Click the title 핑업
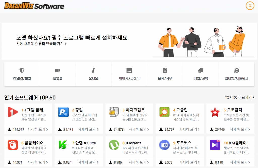The width and height of the screenshot is (258, 168). tap(79, 110)
